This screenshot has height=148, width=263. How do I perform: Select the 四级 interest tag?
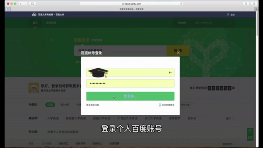(x=50, y=105)
